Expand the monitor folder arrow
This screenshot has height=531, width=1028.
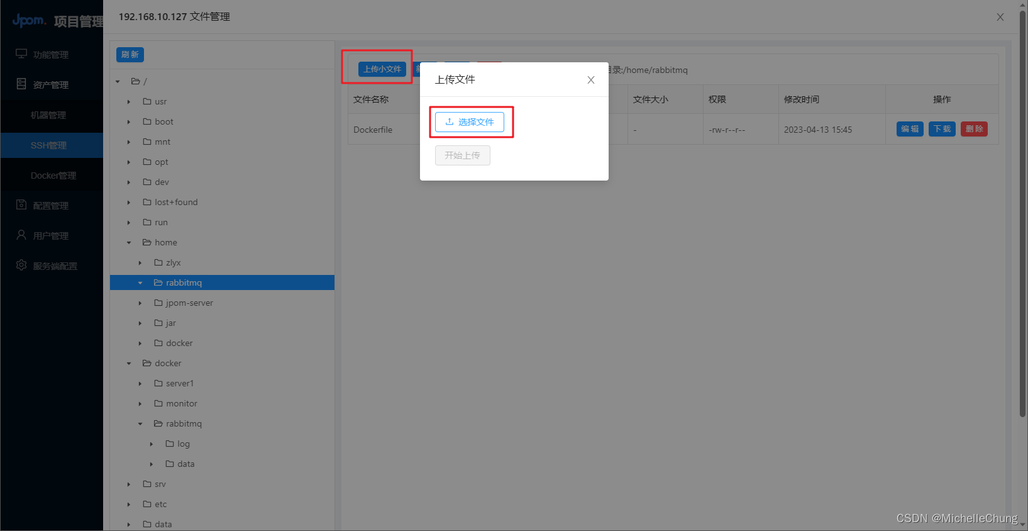coord(140,403)
